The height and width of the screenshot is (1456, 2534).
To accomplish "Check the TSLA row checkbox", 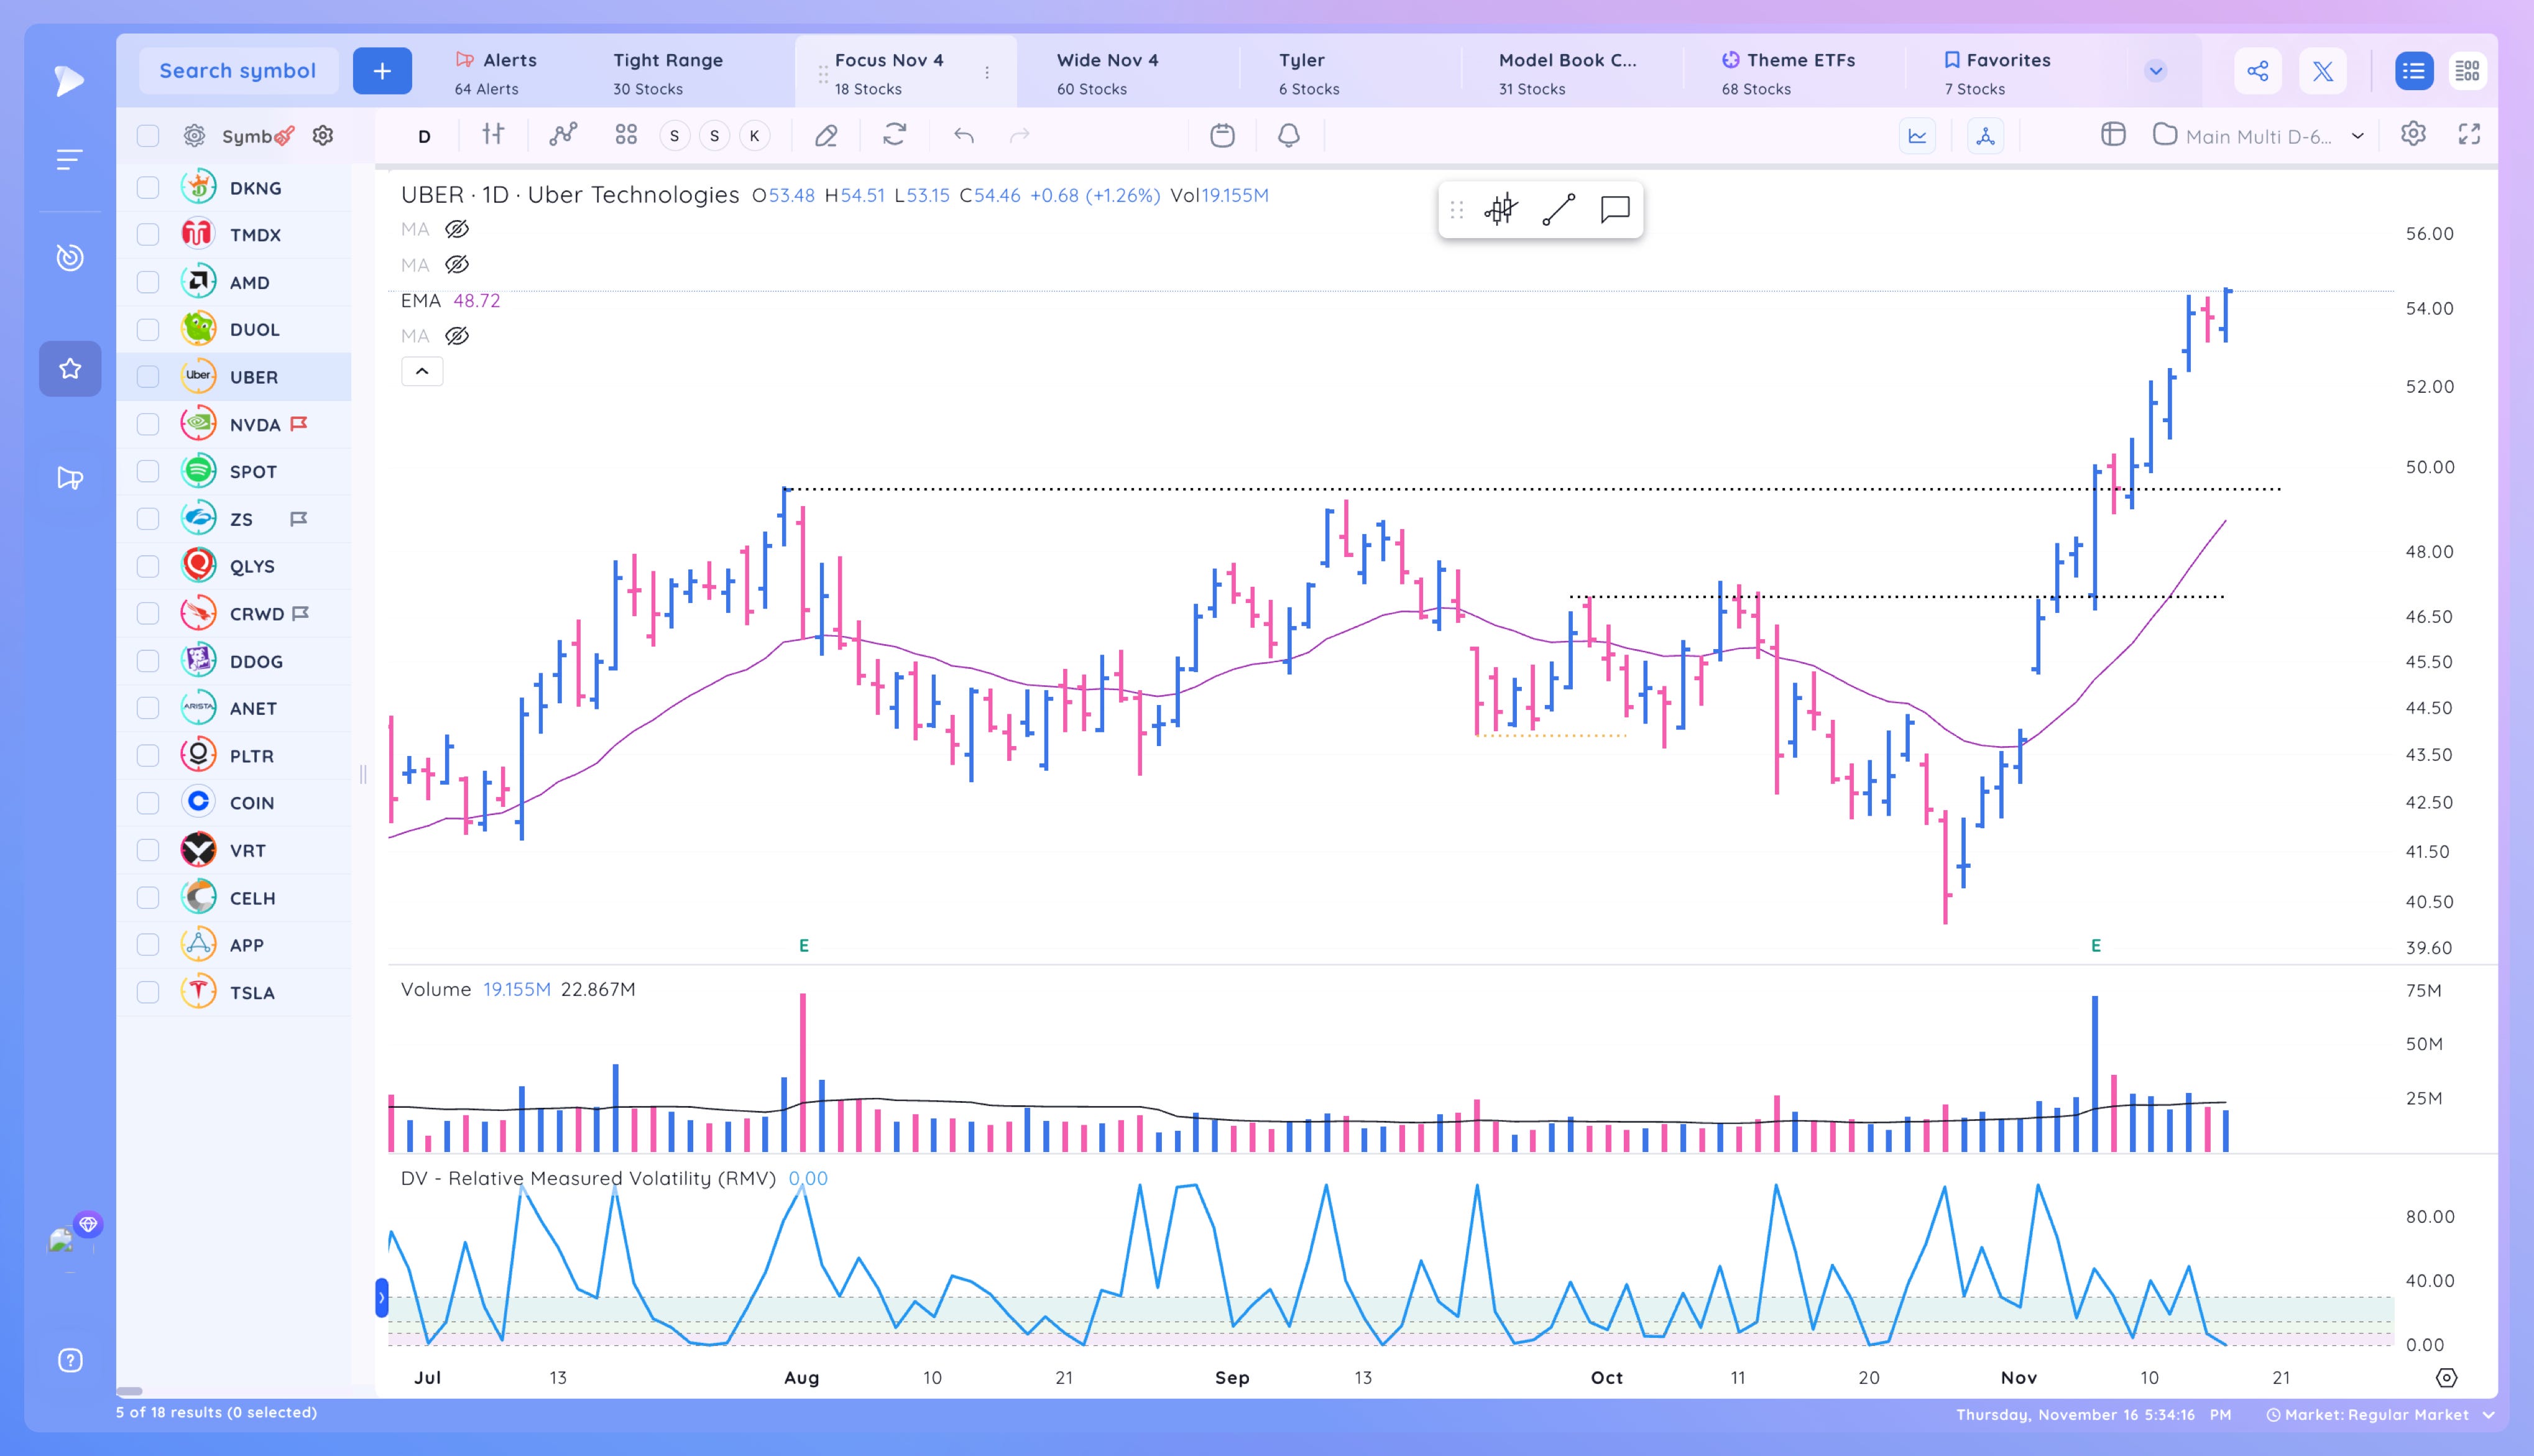I will [148, 992].
